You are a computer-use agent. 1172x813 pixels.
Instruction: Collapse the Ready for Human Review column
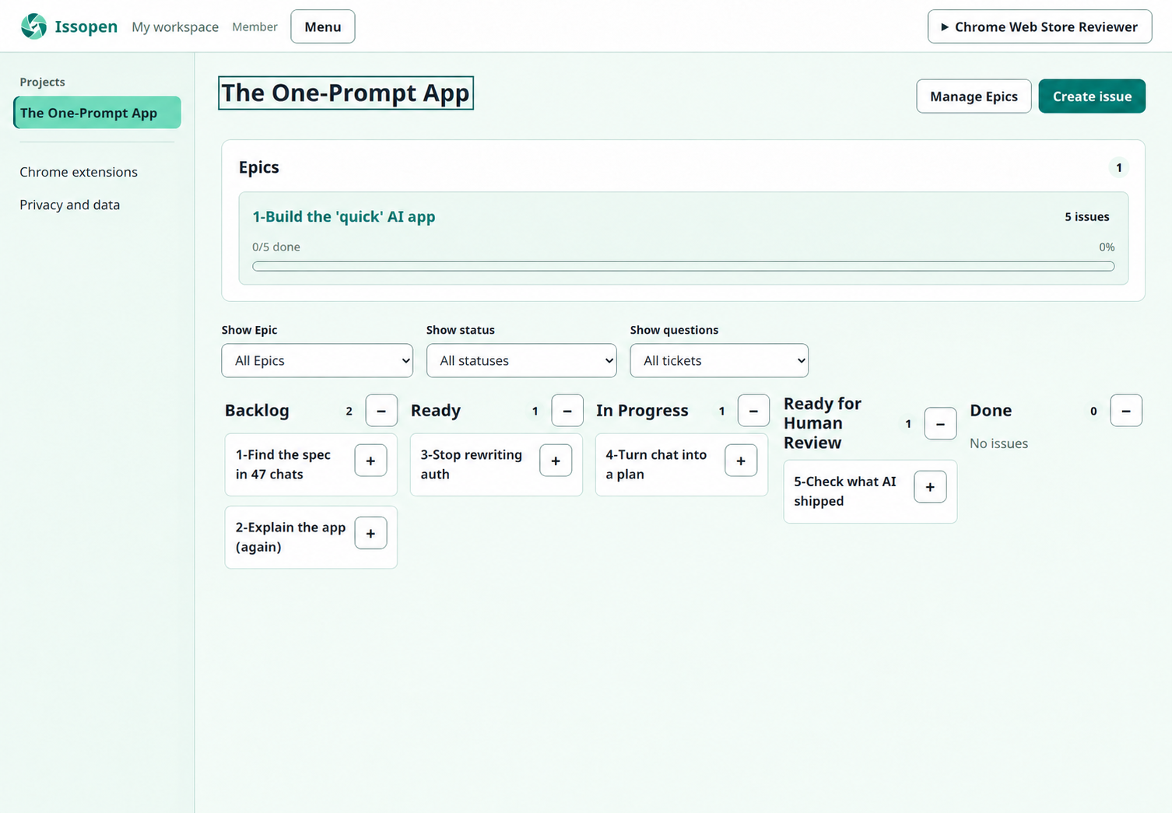pos(940,423)
